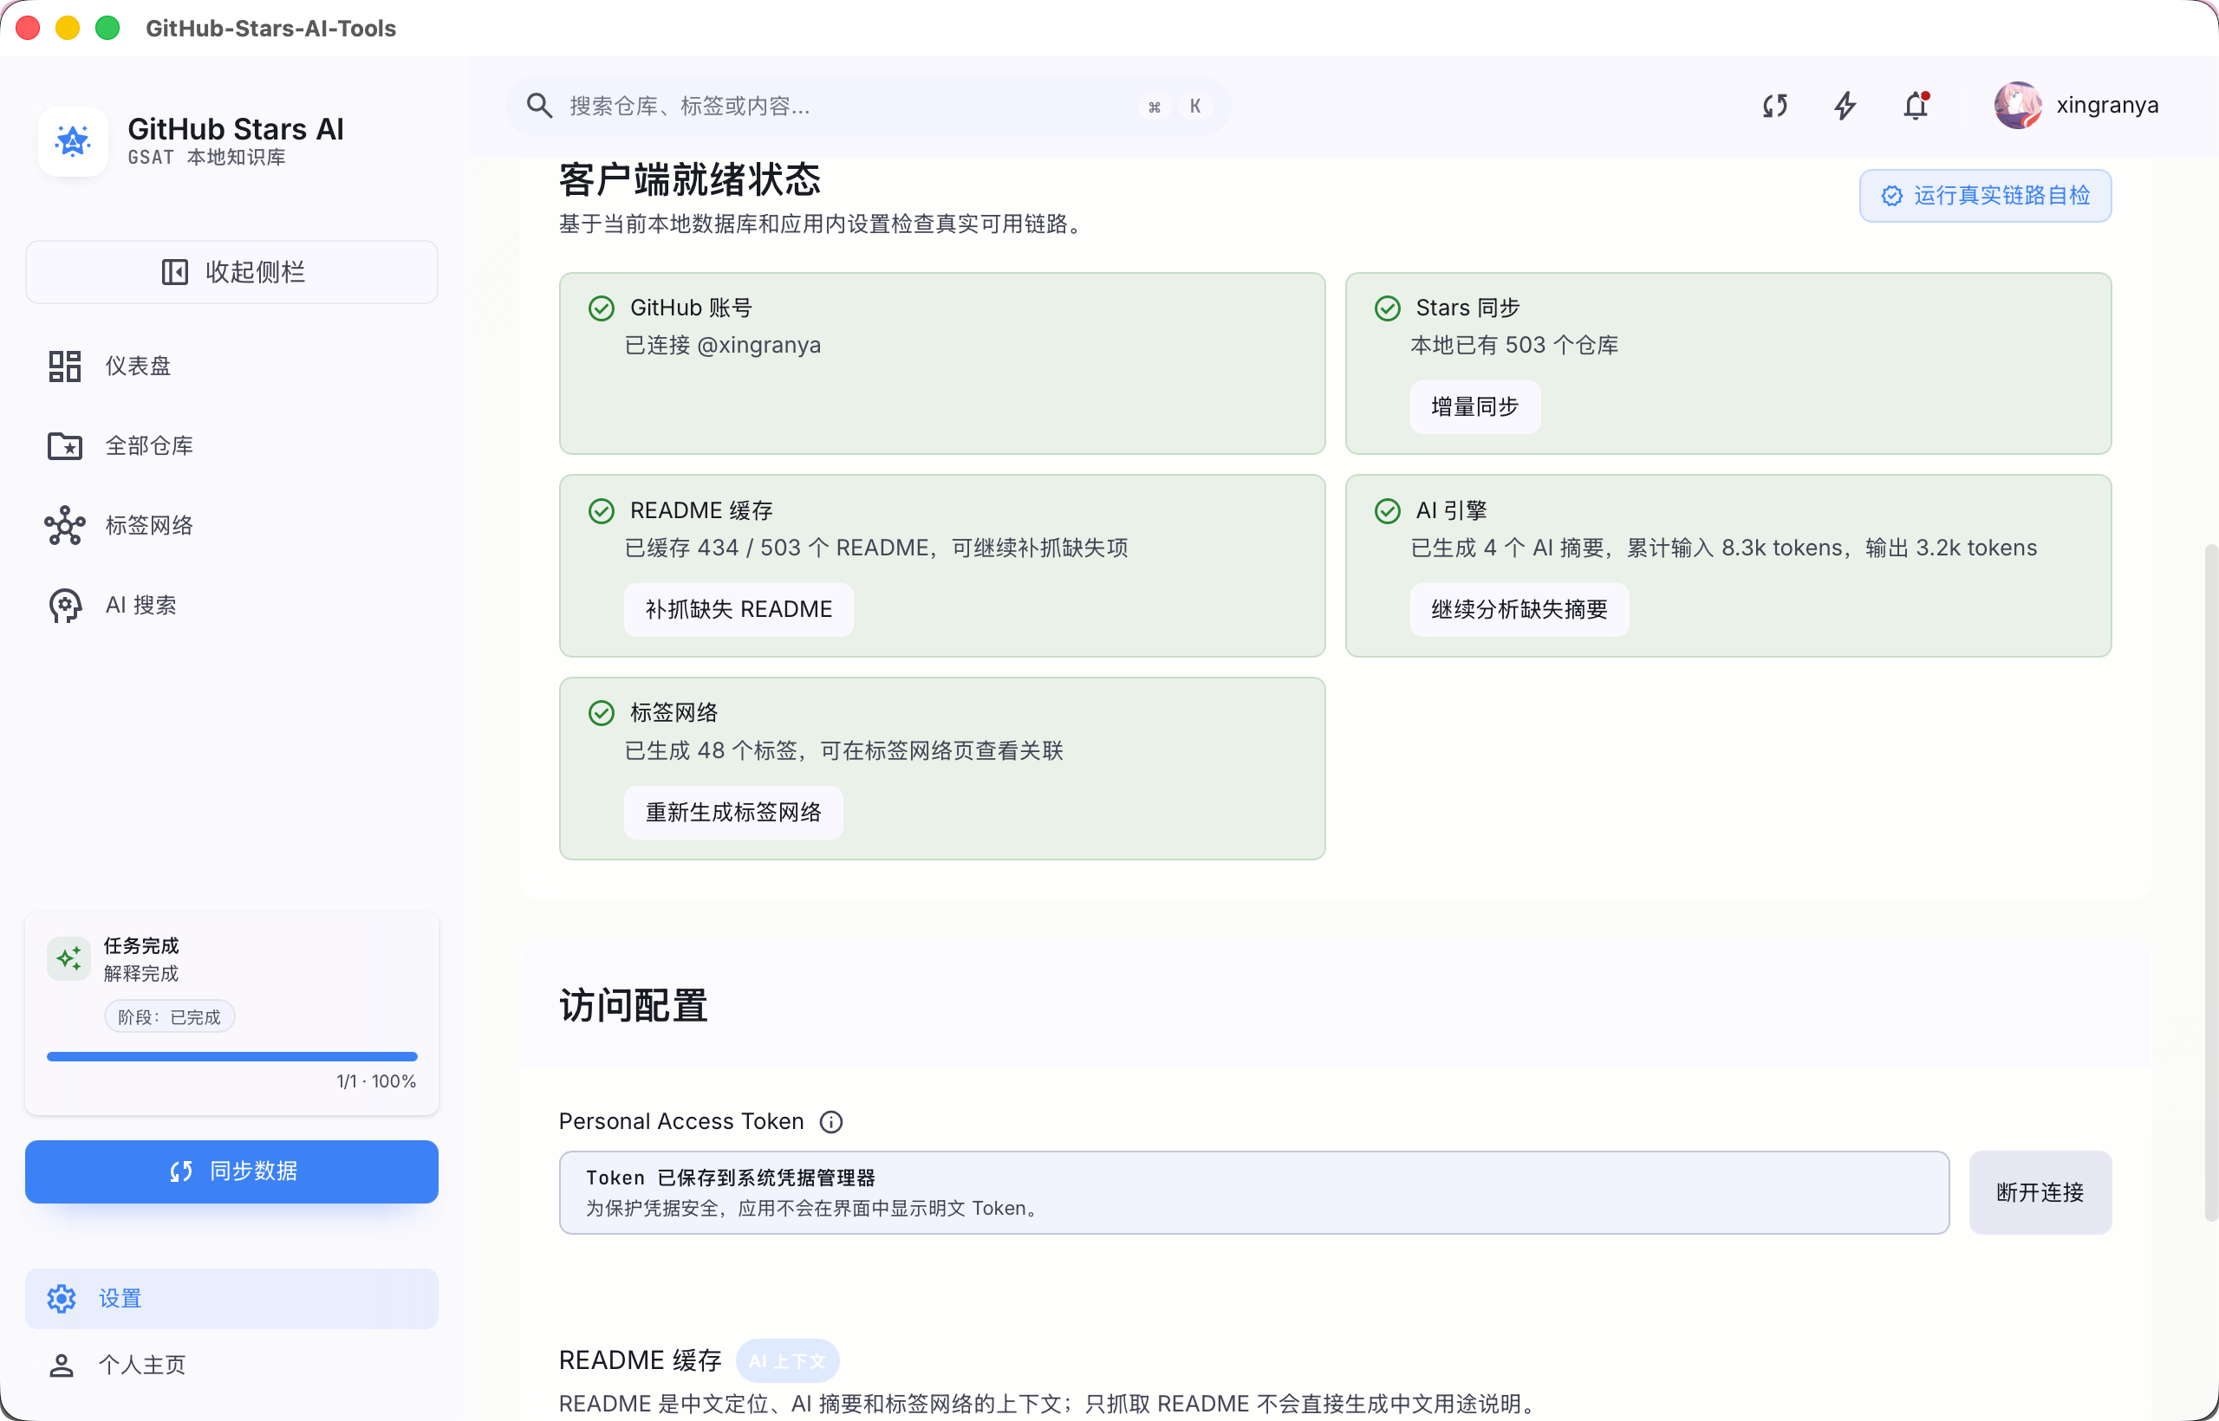Open the 标签网络 page
The height and width of the screenshot is (1421, 2219).
click(x=231, y=526)
